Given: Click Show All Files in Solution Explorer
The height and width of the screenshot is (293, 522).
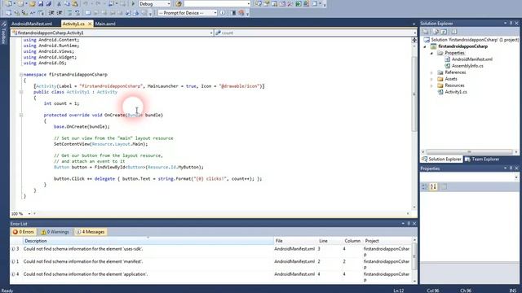Looking at the screenshot, I should pyautogui.click(x=436, y=32).
